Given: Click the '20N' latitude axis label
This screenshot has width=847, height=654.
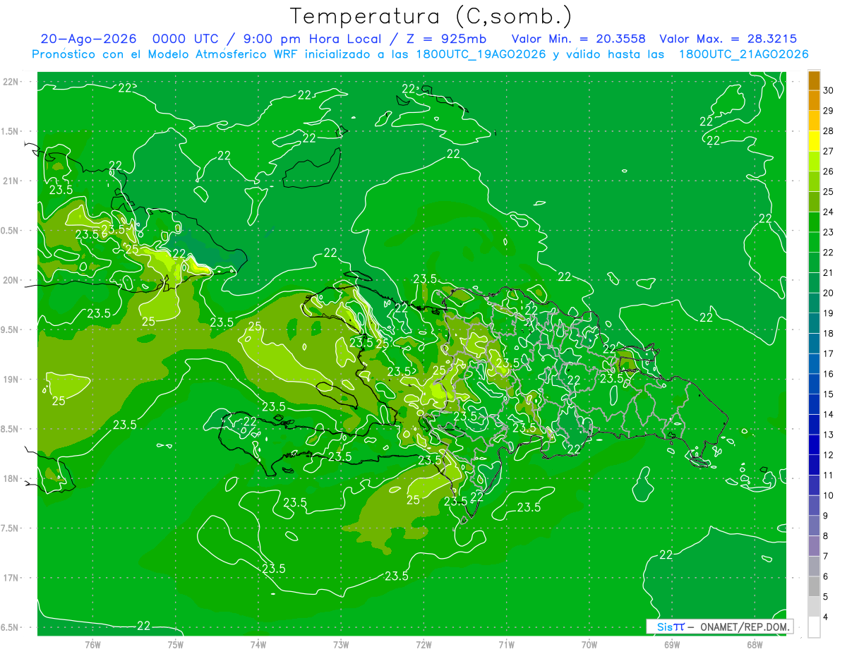Looking at the screenshot, I should point(11,281).
